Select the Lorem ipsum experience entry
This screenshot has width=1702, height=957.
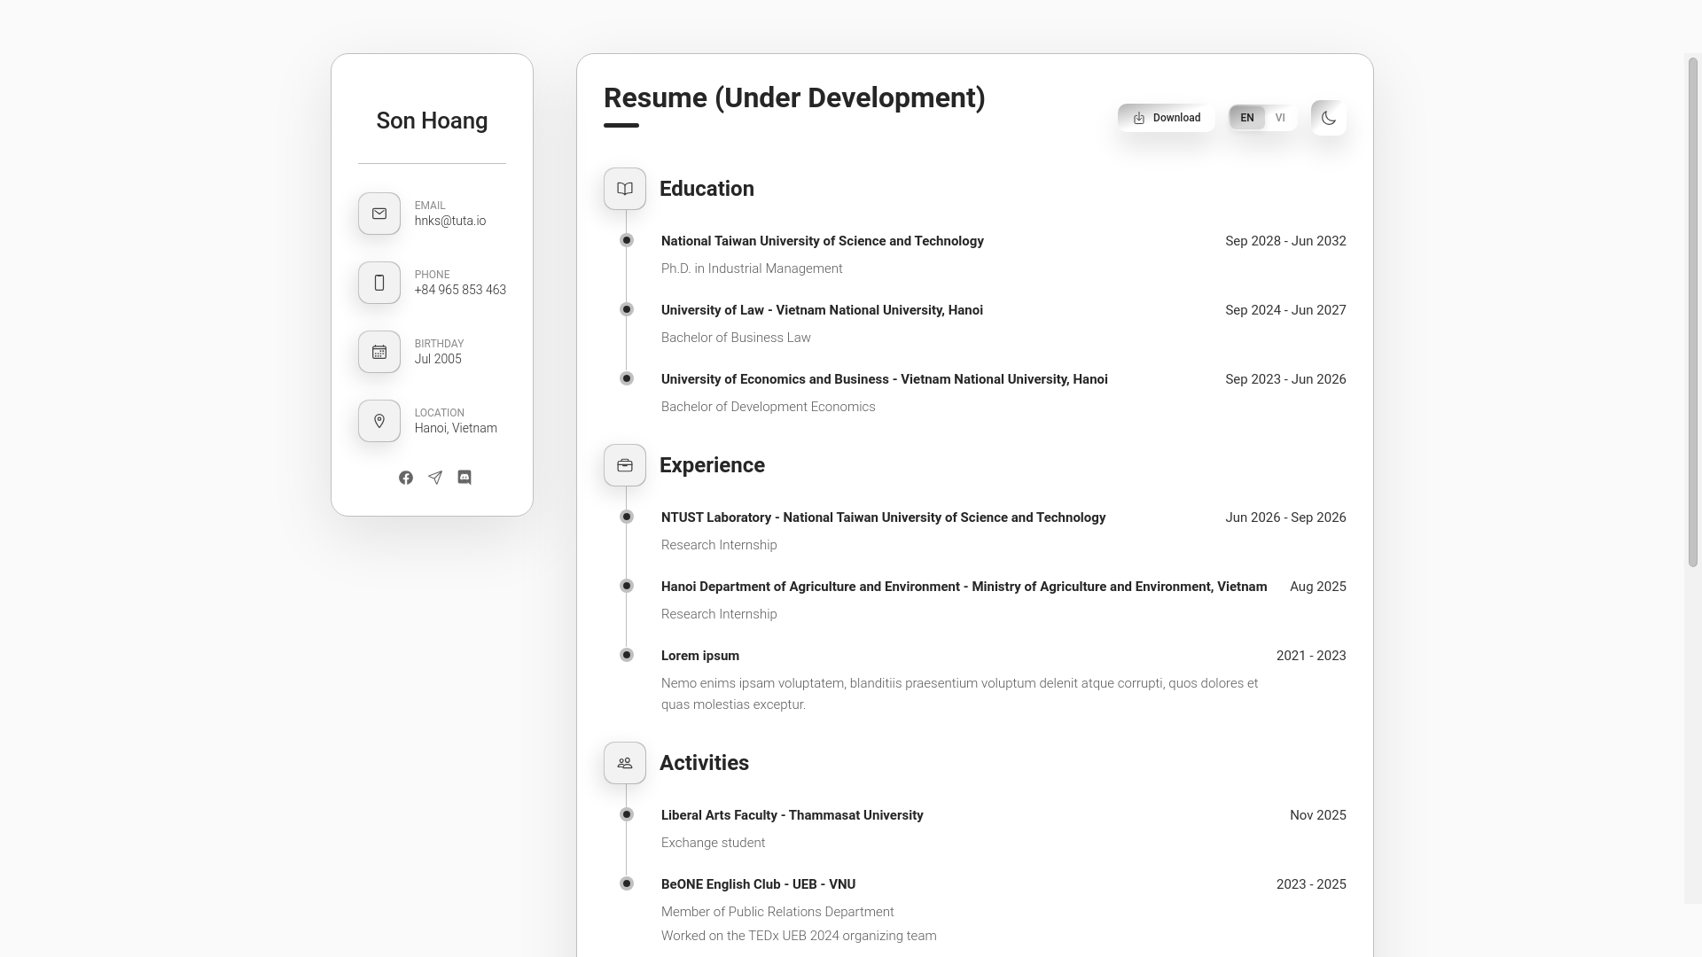700,656
